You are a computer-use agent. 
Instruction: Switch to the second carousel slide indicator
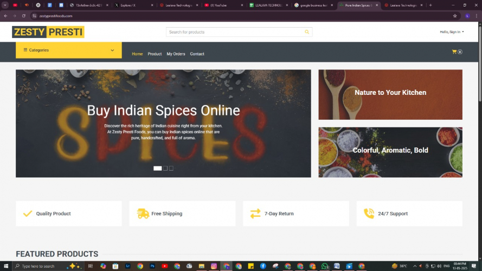point(165,169)
